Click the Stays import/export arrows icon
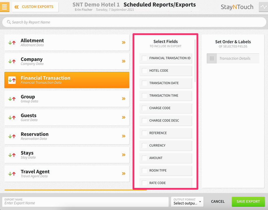 [12, 155]
